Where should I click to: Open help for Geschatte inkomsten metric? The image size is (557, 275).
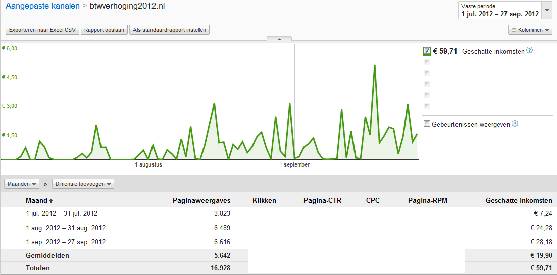pyautogui.click(x=529, y=51)
